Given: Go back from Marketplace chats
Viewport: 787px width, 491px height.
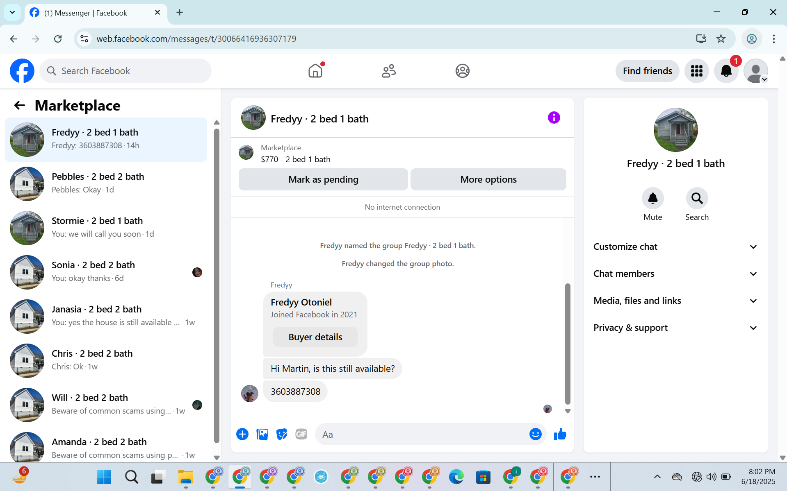Looking at the screenshot, I should tap(19, 106).
